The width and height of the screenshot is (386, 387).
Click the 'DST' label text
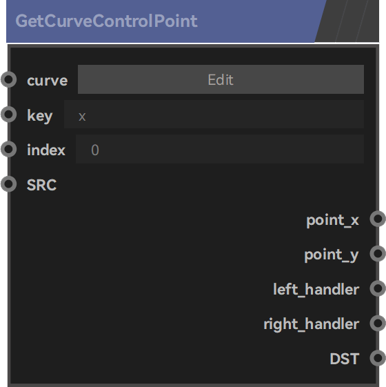tap(345, 359)
